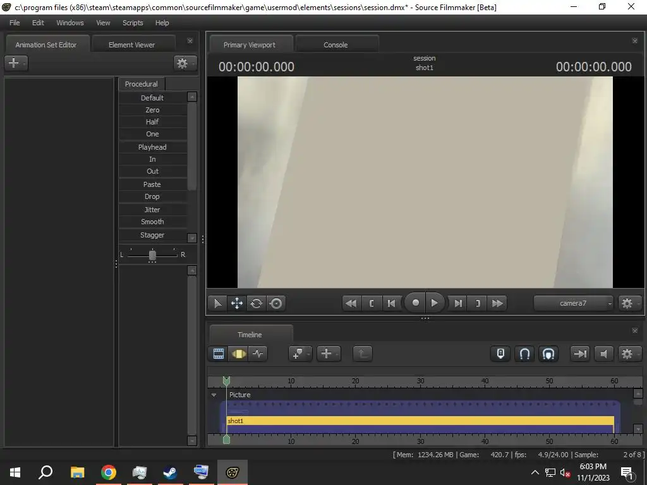Screen dimensions: 647x485
Task: Apply the Zero preset
Action: (x=152, y=110)
